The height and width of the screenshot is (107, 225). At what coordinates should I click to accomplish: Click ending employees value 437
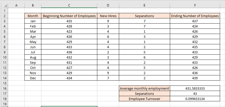195,21
